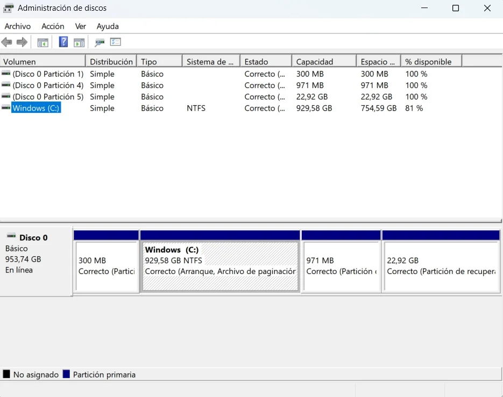
Task: Sort by the Tipo column header
Action: [x=159, y=62]
